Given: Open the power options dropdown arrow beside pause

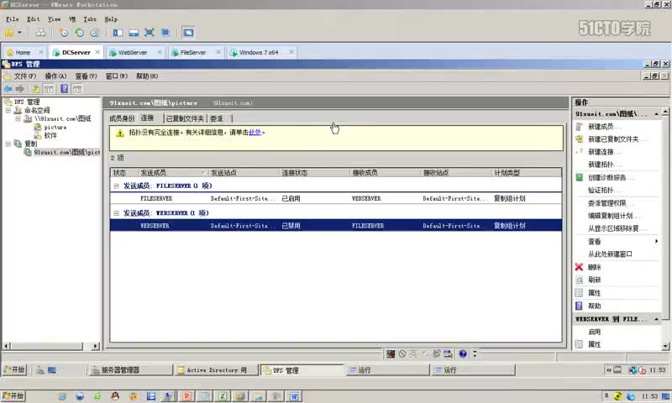Looking at the screenshot, I should tap(19, 33).
